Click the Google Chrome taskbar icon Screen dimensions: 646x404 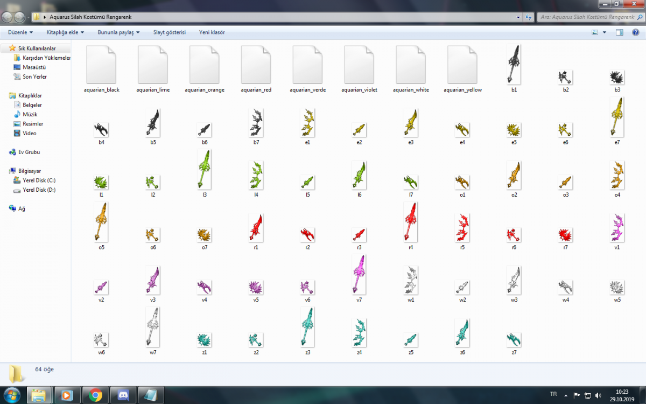[96, 394]
